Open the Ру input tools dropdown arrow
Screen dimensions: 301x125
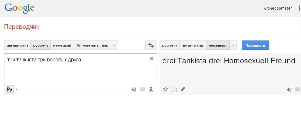tap(16, 89)
